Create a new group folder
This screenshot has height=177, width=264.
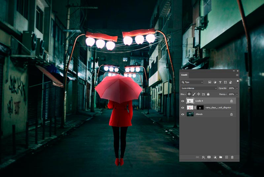click(221, 157)
